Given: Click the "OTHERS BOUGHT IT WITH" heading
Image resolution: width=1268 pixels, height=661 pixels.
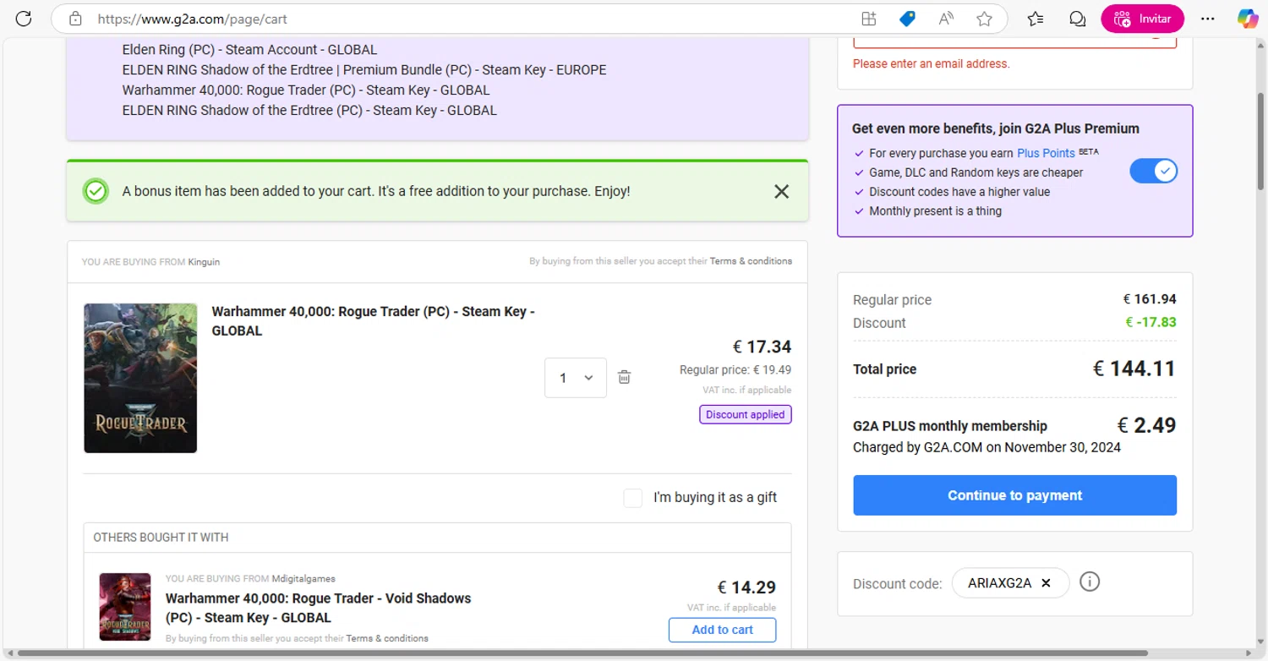Looking at the screenshot, I should (161, 538).
